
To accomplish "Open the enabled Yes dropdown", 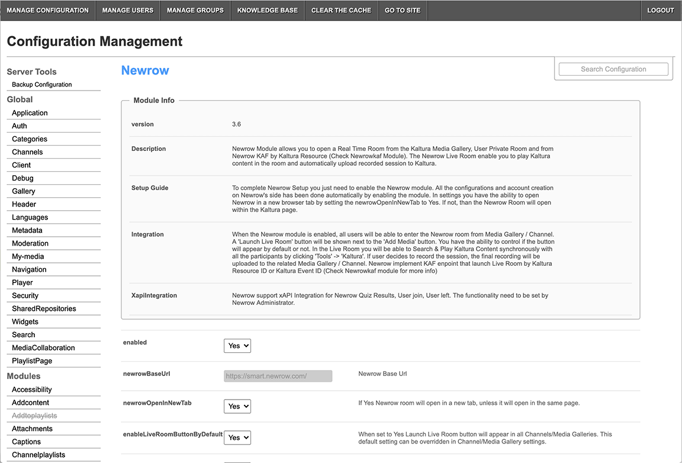I will pos(237,346).
